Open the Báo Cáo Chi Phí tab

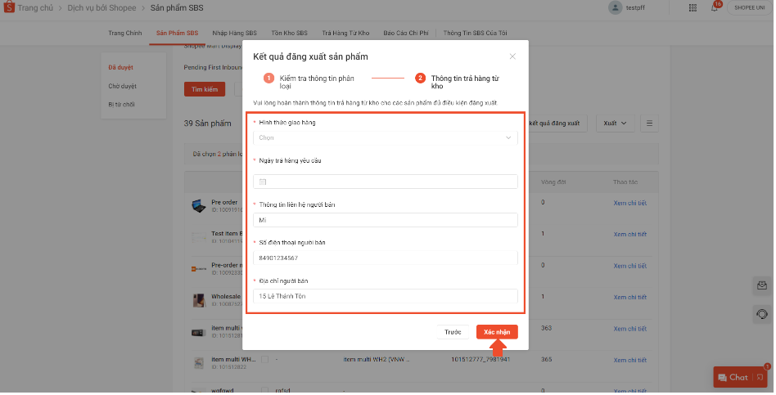coord(407,33)
